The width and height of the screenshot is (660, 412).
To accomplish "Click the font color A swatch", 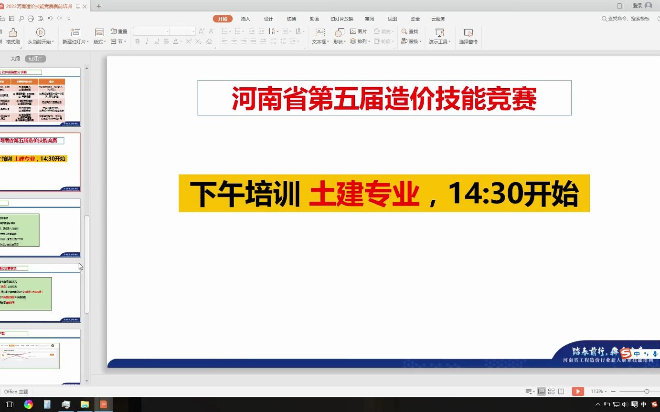I will [175, 41].
